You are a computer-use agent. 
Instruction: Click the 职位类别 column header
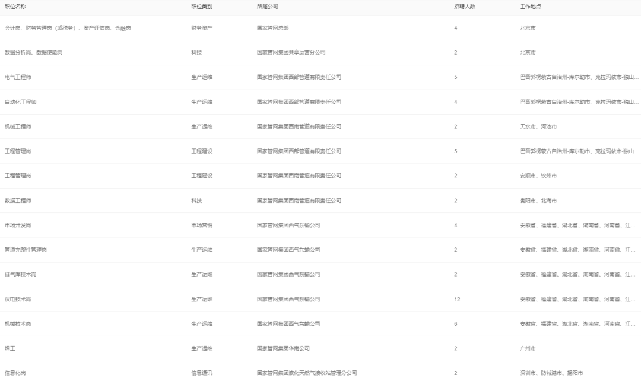(201, 6)
